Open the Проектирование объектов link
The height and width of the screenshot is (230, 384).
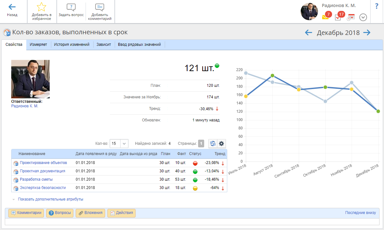pos(43,163)
